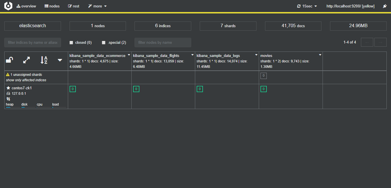Click the 6 indices stat box
The height and width of the screenshot is (188, 391).
(163, 26)
